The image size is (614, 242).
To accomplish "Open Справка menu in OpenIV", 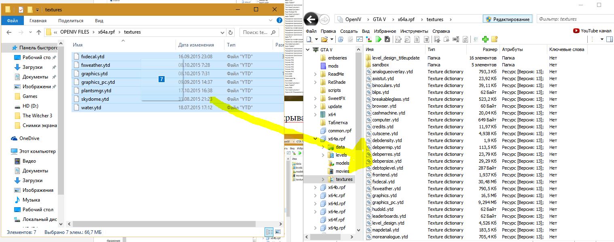I will (441, 31).
